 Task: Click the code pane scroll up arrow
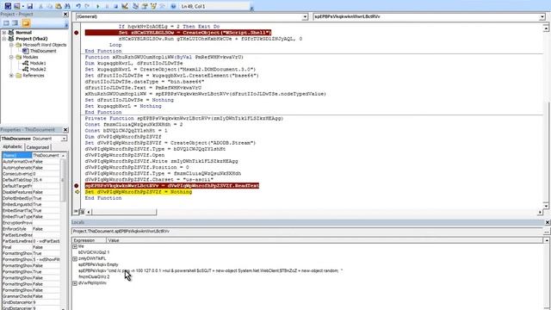[546, 28]
